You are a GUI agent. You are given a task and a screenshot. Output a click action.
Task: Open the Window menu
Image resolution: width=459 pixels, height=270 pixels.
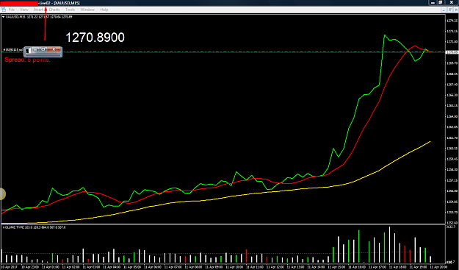[87, 10]
